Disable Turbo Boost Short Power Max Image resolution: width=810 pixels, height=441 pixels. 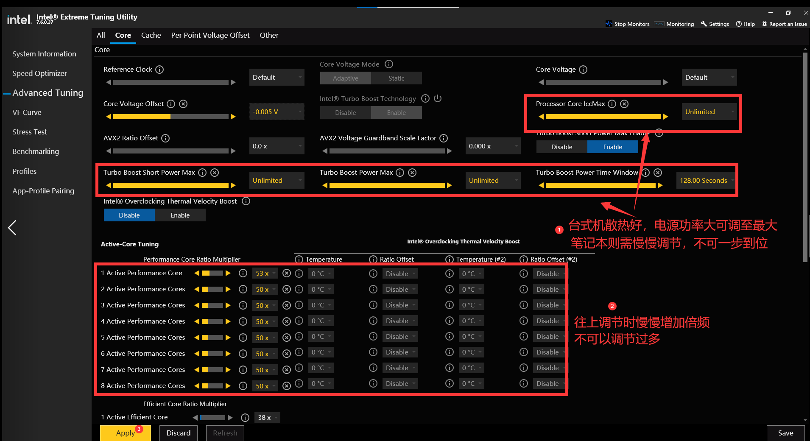[x=562, y=147]
